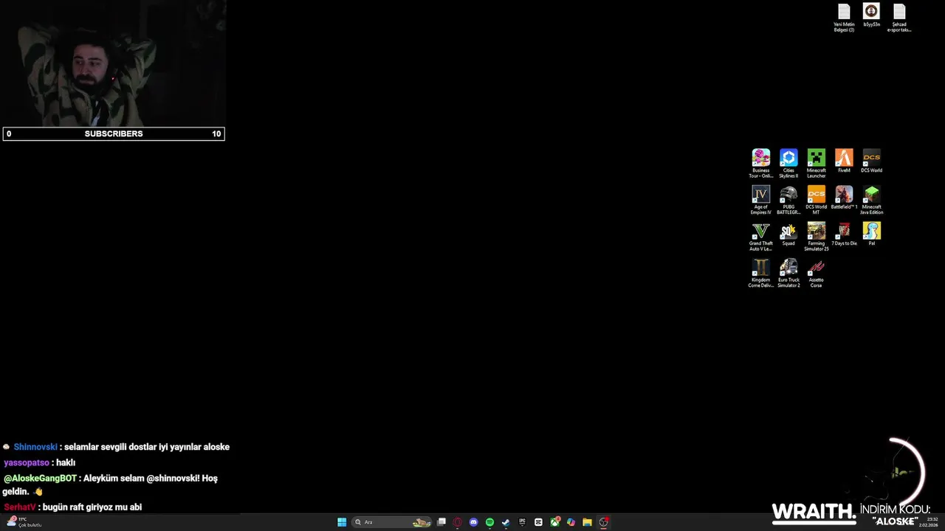
Task: Open Spotify from the taskbar
Action: (489, 522)
